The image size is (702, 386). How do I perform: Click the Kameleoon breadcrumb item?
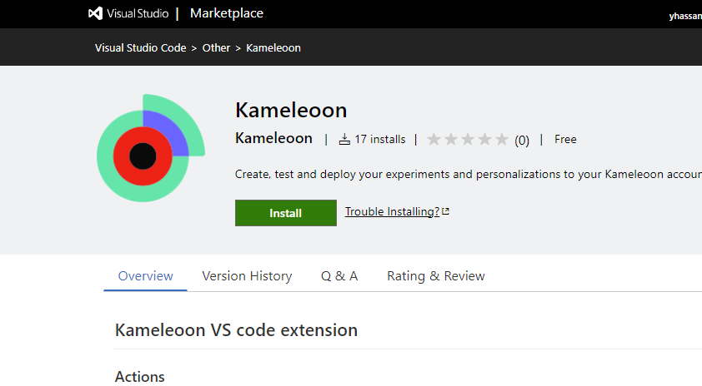click(273, 48)
